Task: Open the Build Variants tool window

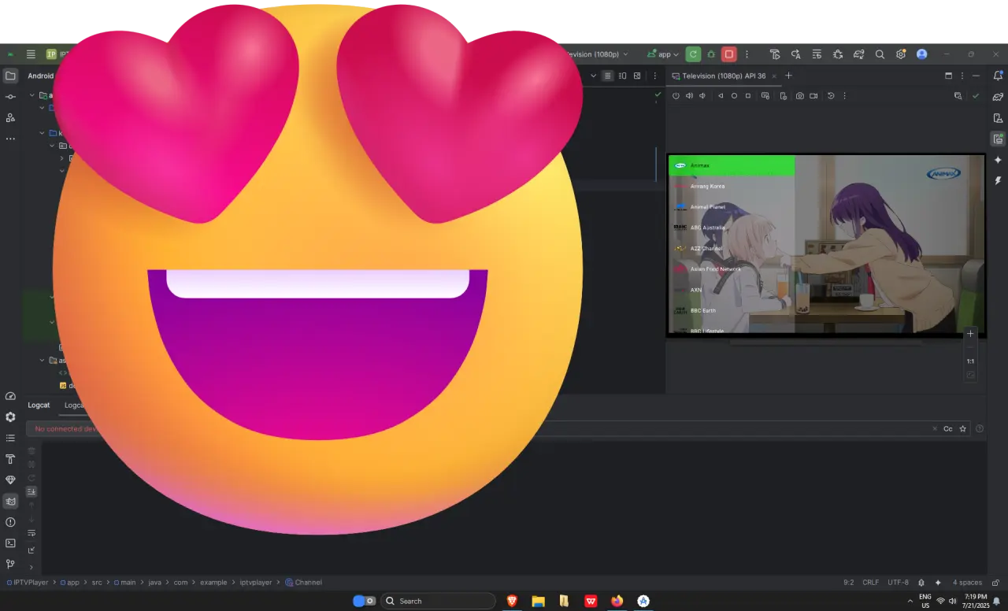Action: pos(10,417)
